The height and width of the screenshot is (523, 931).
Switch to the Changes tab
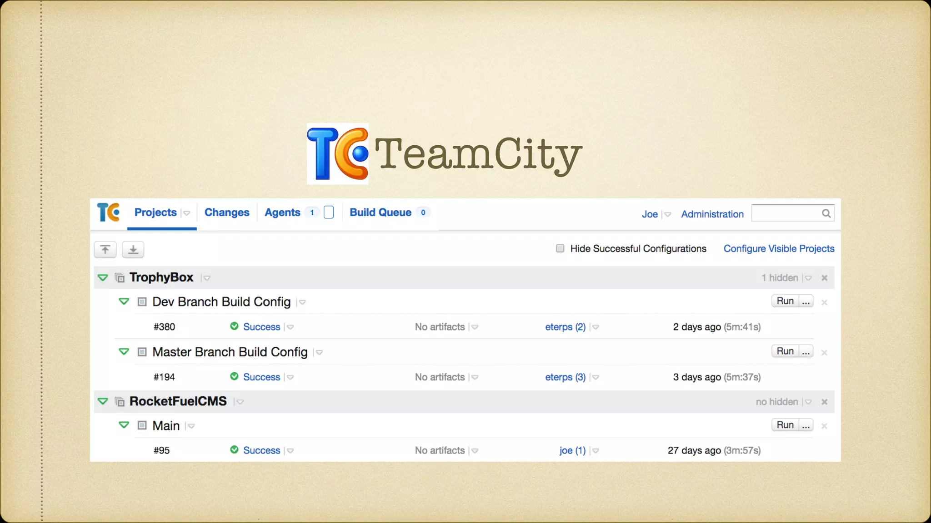pyautogui.click(x=227, y=212)
